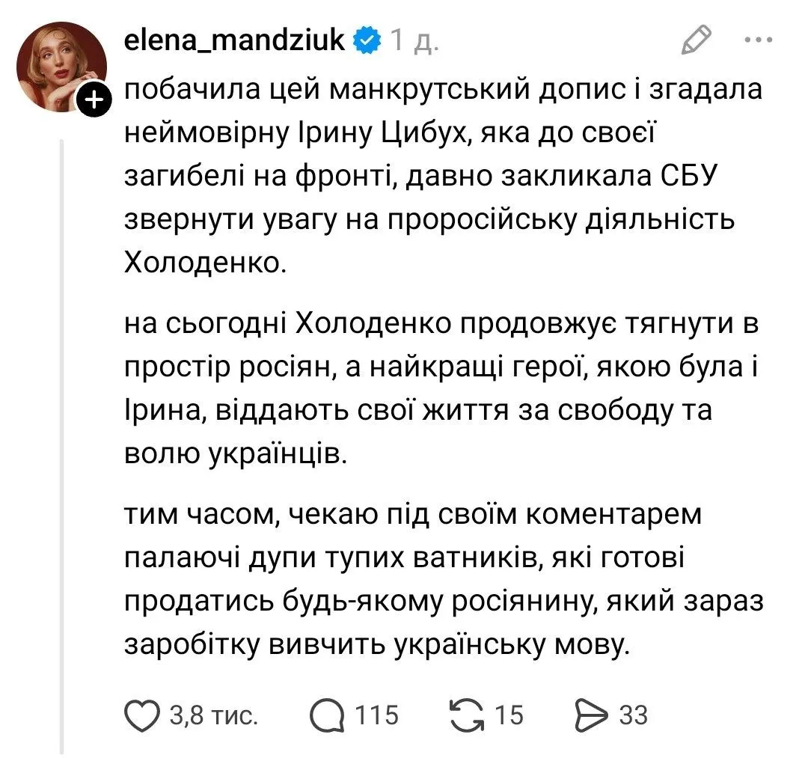The width and height of the screenshot is (808, 758).
Task: Repost using the circular arrows icon
Action: pyautogui.click(x=469, y=715)
